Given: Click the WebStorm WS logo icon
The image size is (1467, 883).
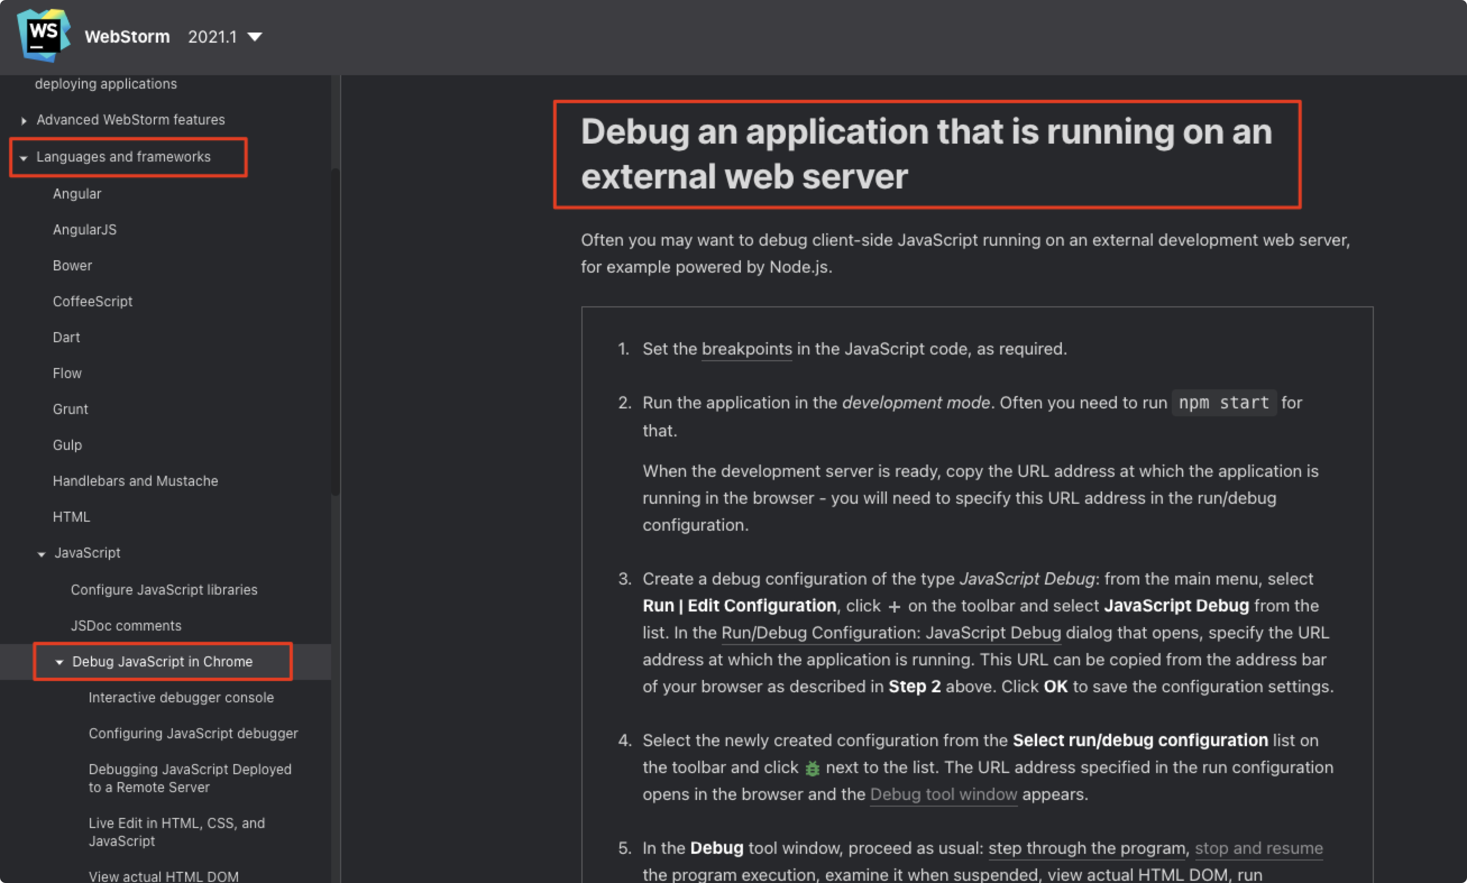Looking at the screenshot, I should click(x=43, y=35).
